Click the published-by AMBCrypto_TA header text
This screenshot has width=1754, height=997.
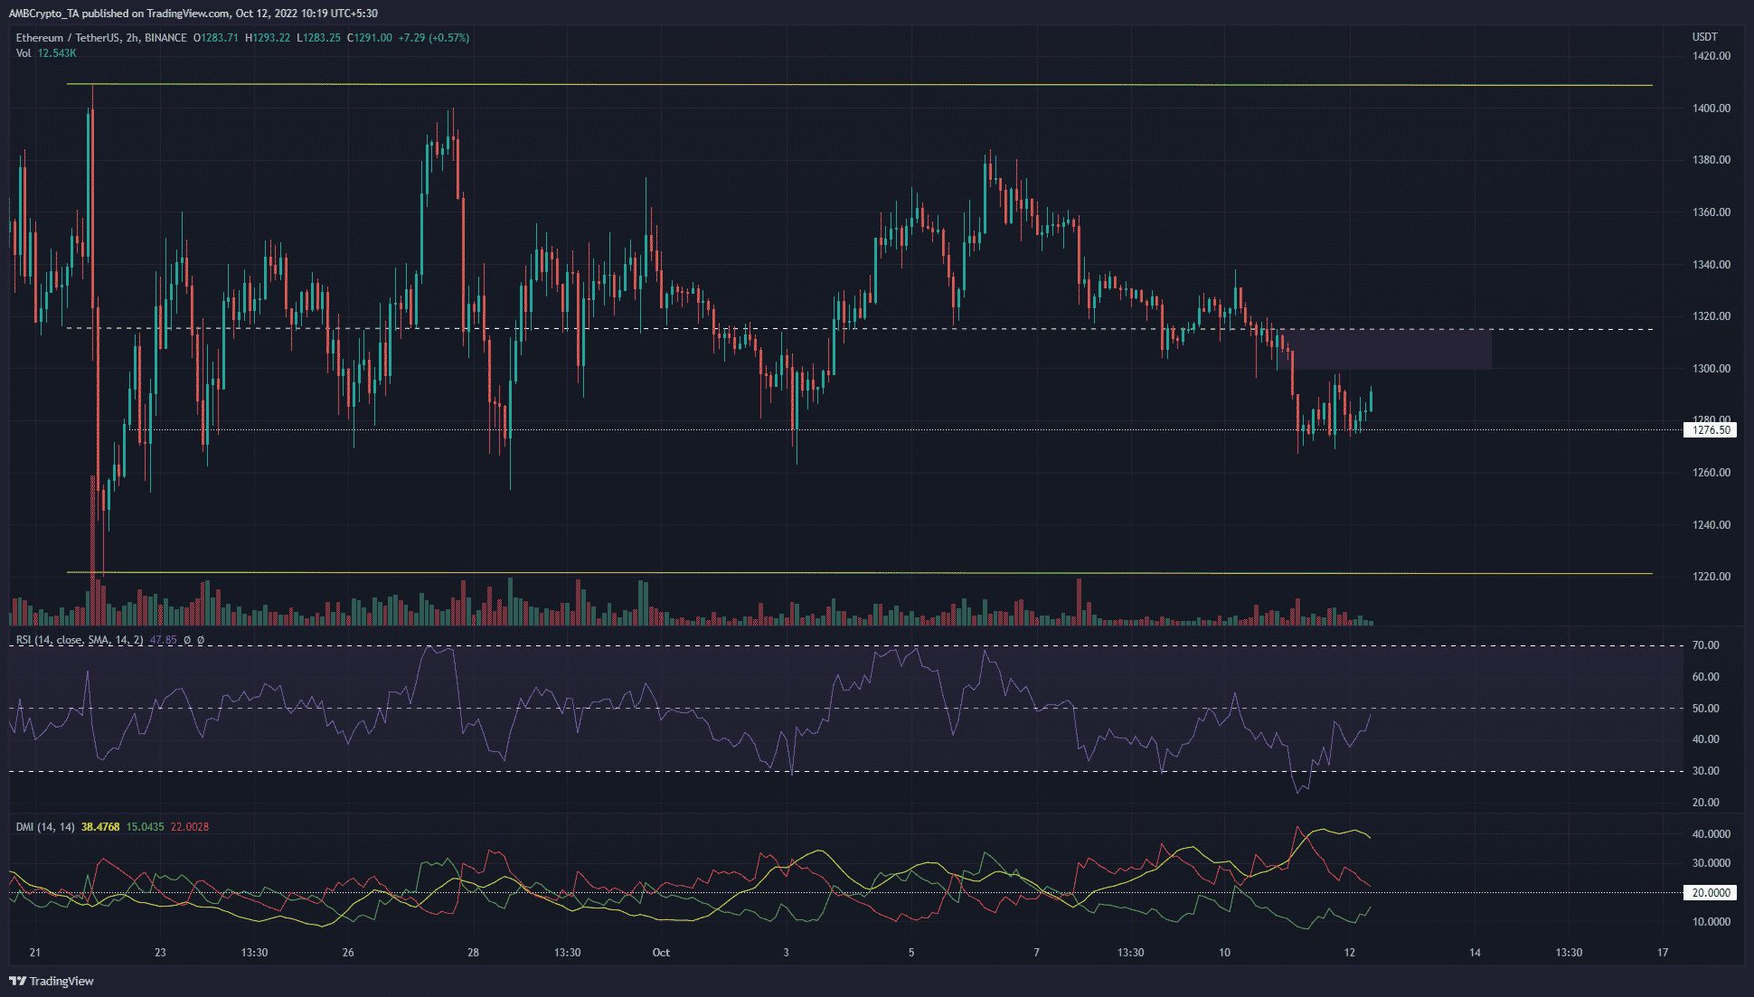point(193,14)
